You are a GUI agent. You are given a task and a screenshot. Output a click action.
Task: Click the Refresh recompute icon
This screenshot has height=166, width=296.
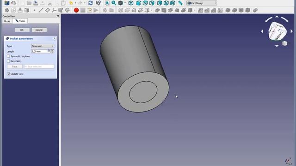tap(91, 3)
